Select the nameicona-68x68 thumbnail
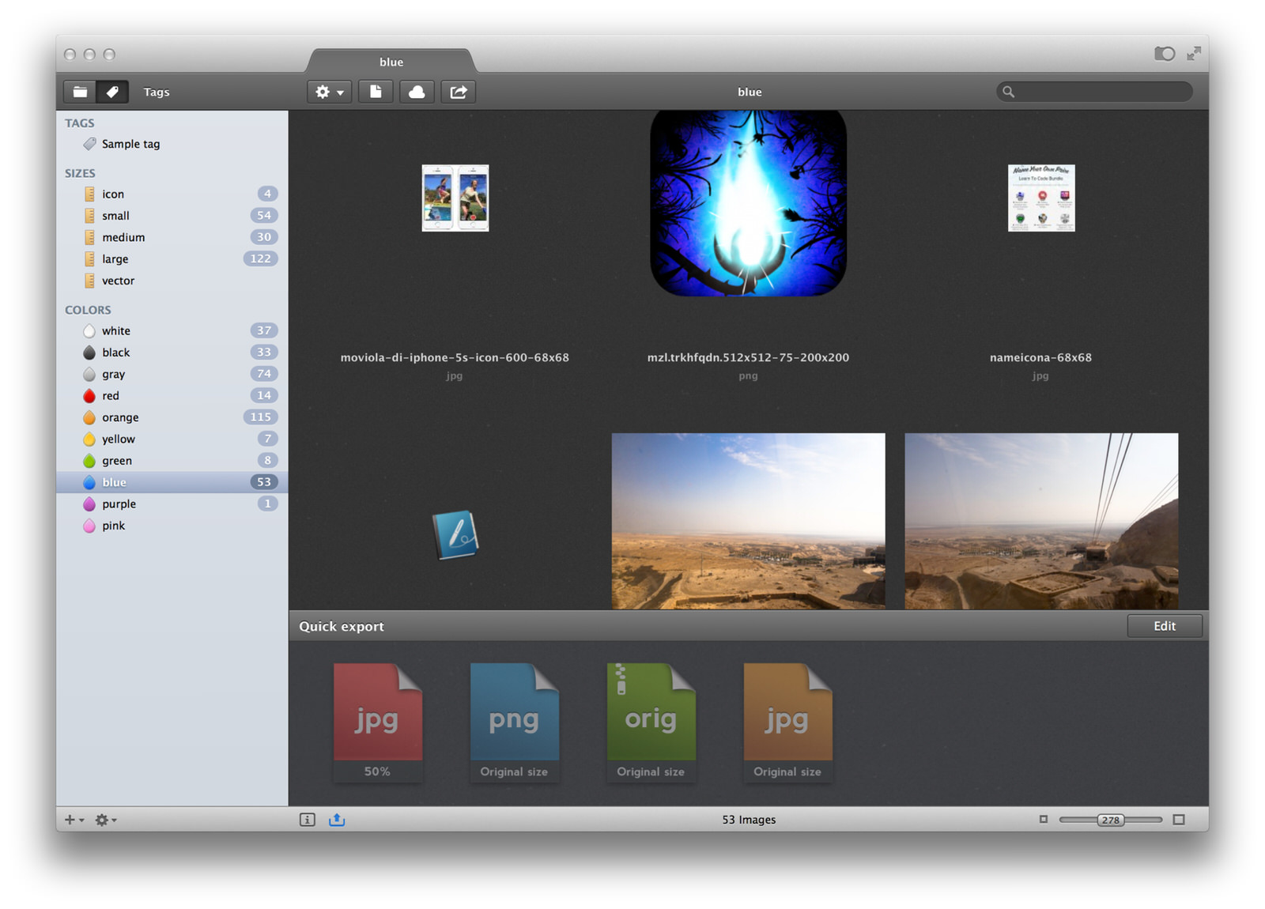 (x=1041, y=198)
